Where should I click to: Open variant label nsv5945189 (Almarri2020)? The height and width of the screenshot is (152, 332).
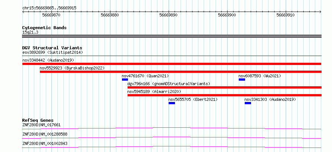[154, 91]
